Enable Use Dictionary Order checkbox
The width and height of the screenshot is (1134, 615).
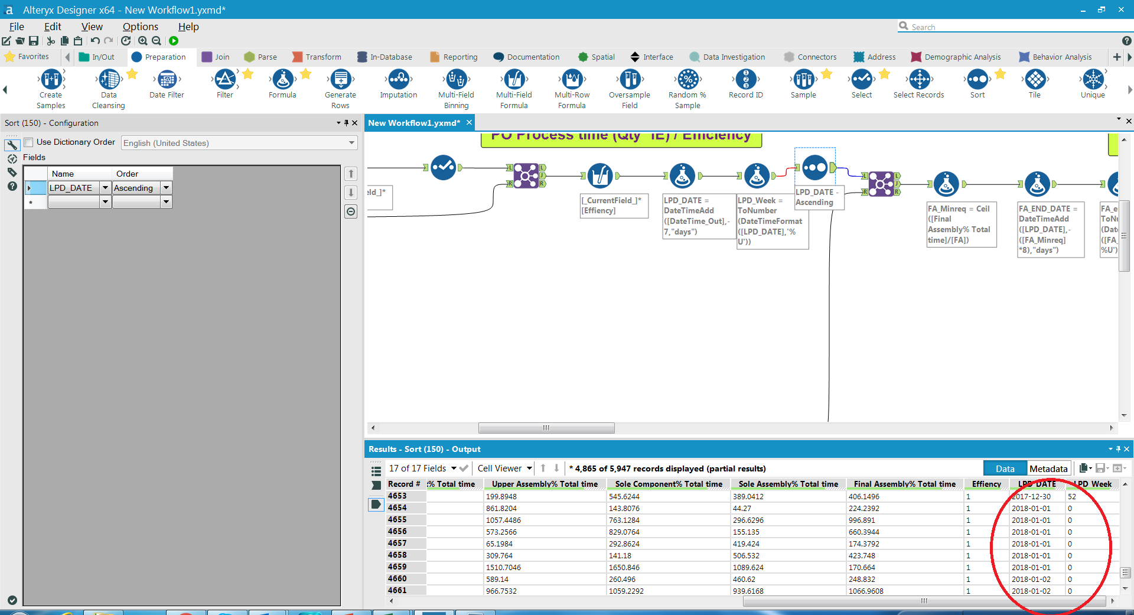tap(29, 142)
